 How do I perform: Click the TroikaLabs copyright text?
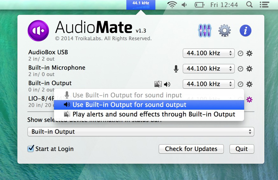point(103,39)
